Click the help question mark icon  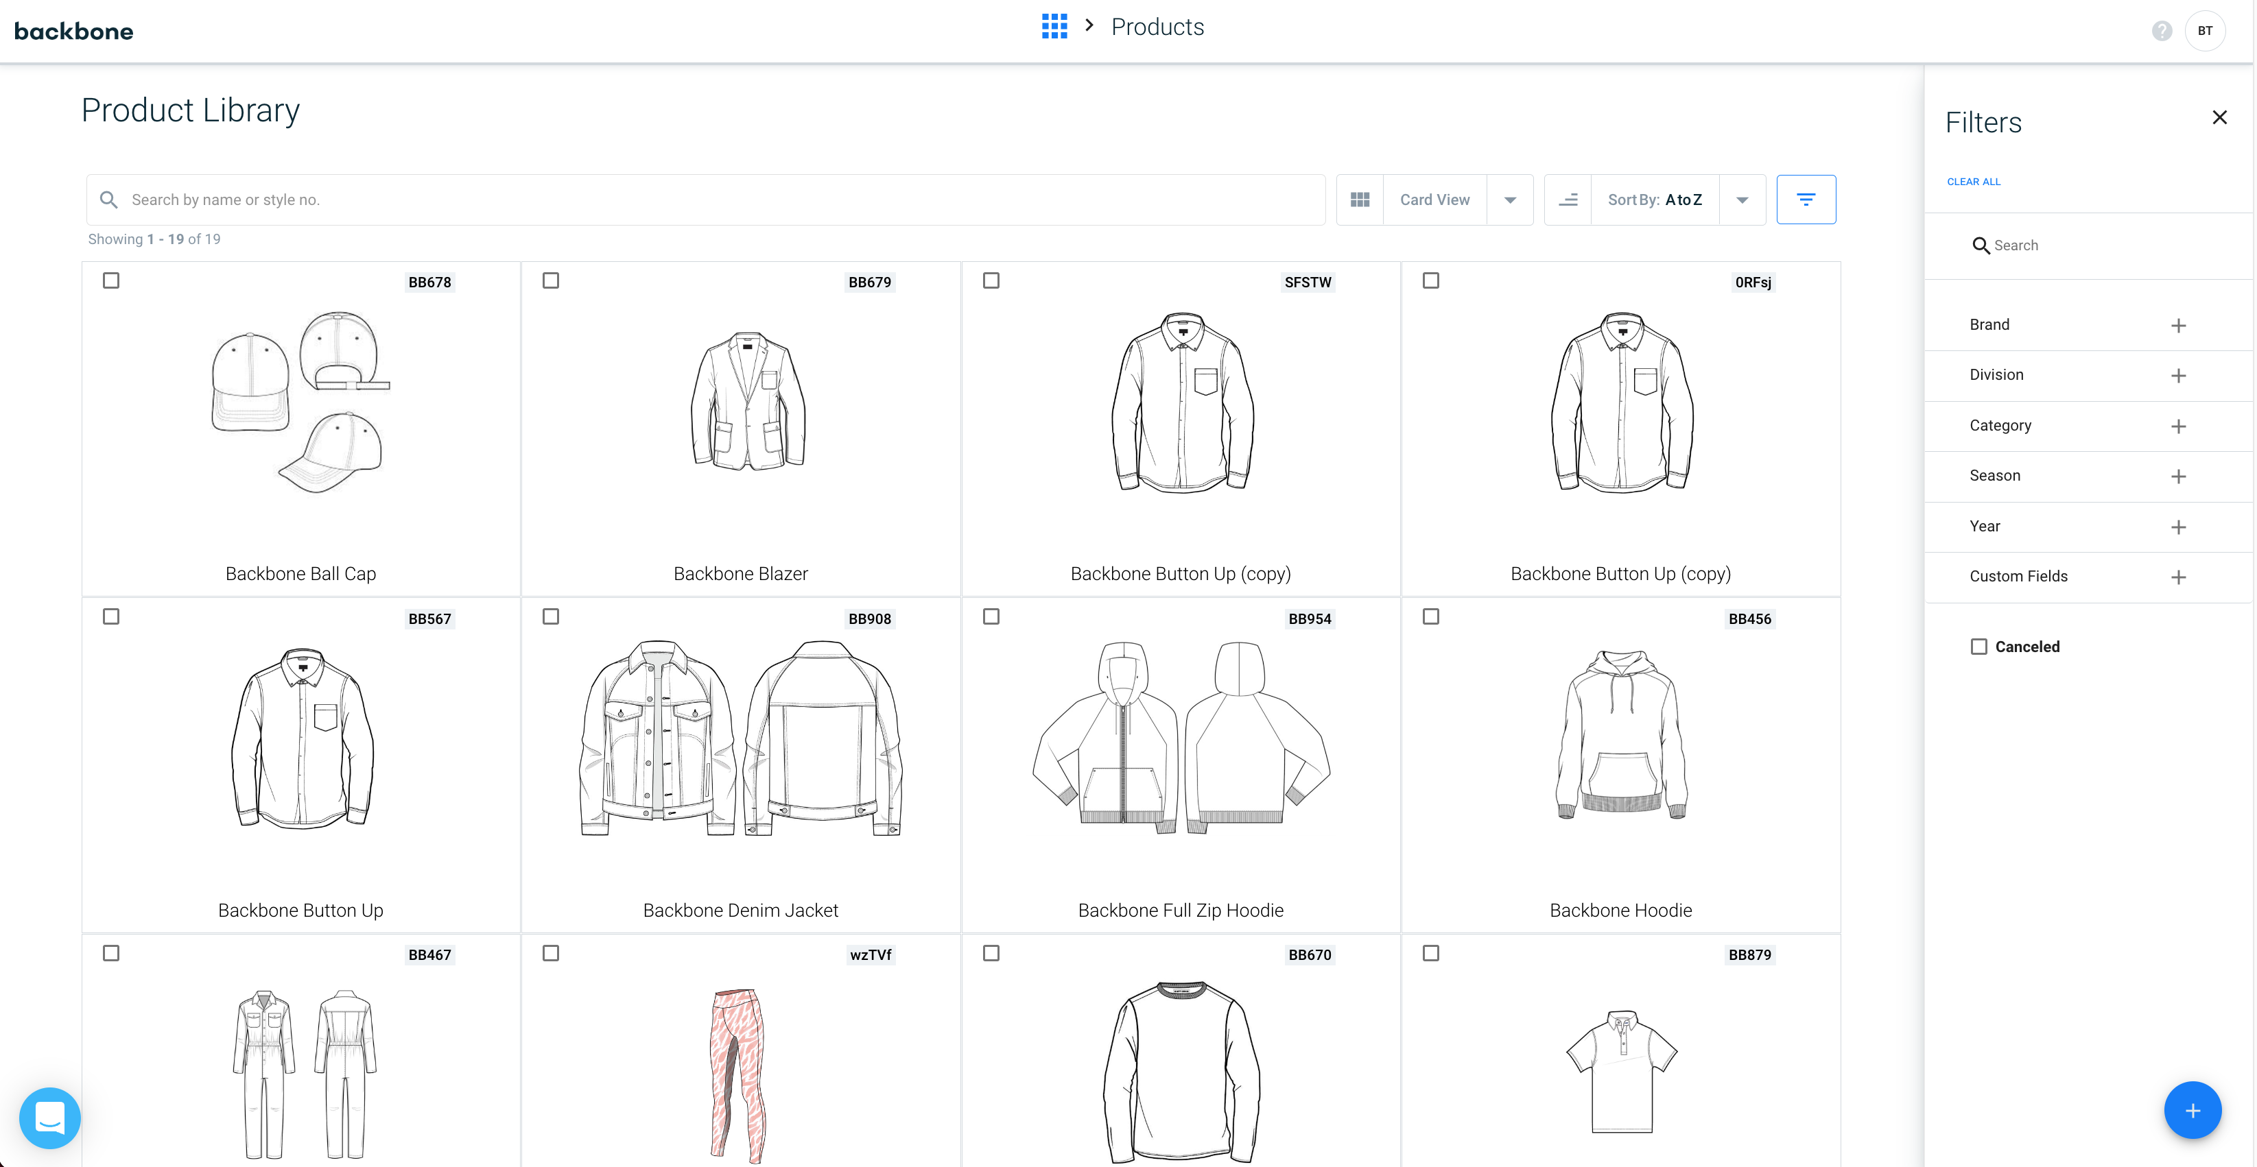pos(2162,32)
